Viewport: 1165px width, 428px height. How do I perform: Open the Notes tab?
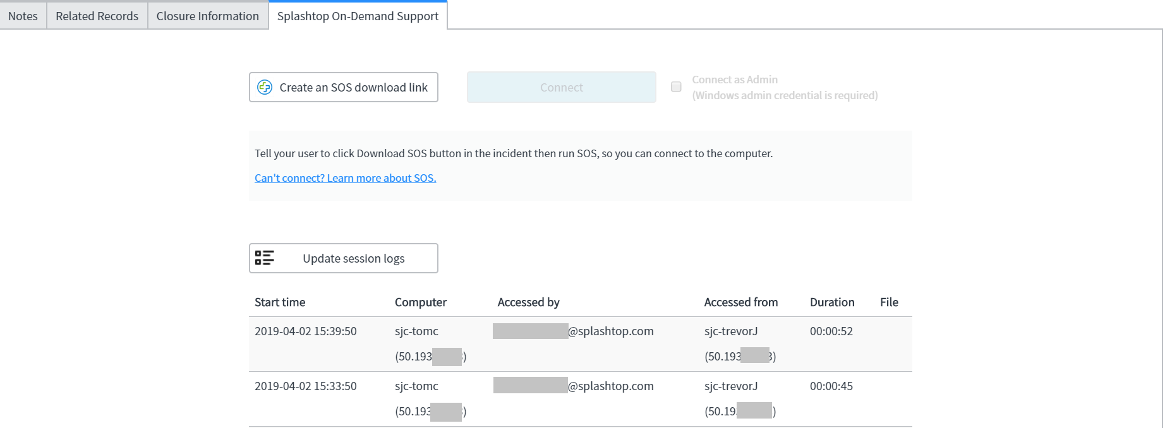[23, 16]
